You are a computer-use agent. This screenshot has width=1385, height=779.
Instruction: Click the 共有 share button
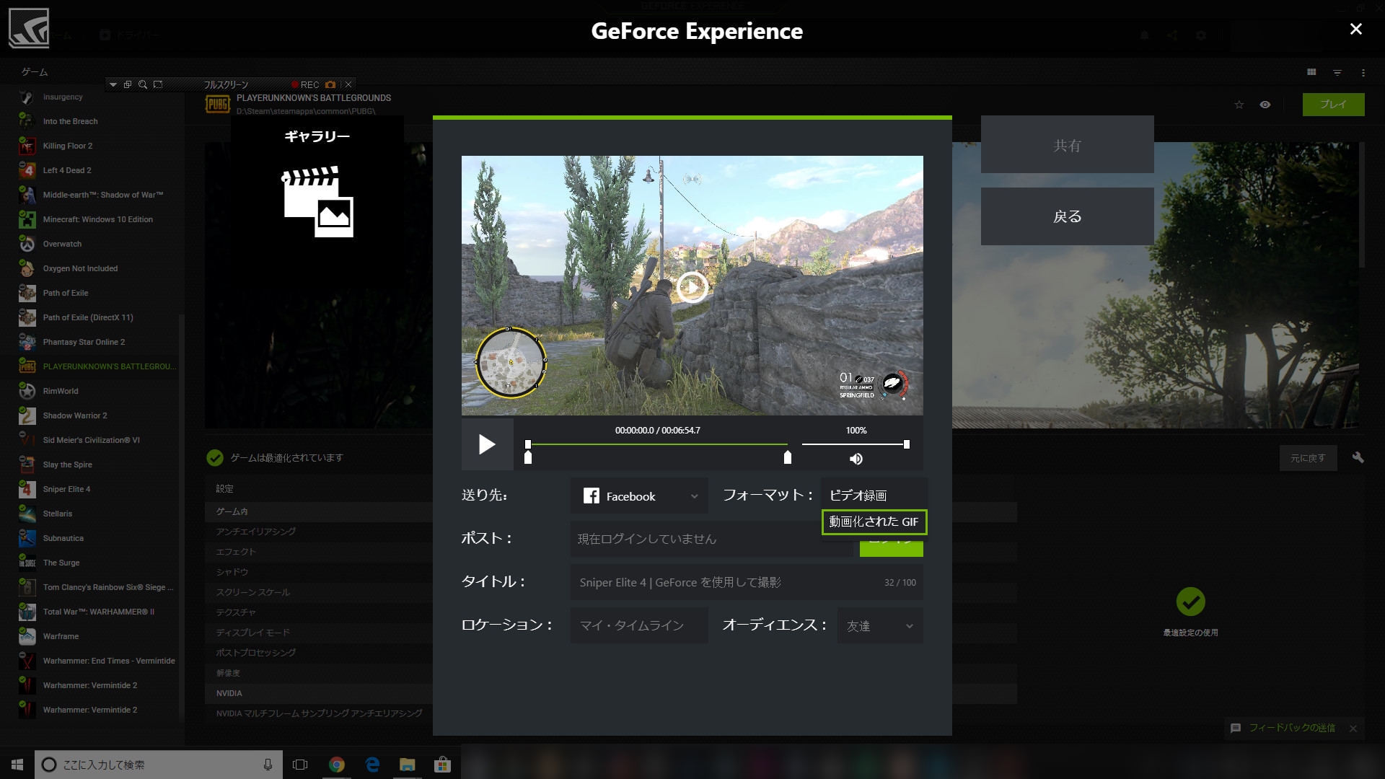(x=1067, y=145)
